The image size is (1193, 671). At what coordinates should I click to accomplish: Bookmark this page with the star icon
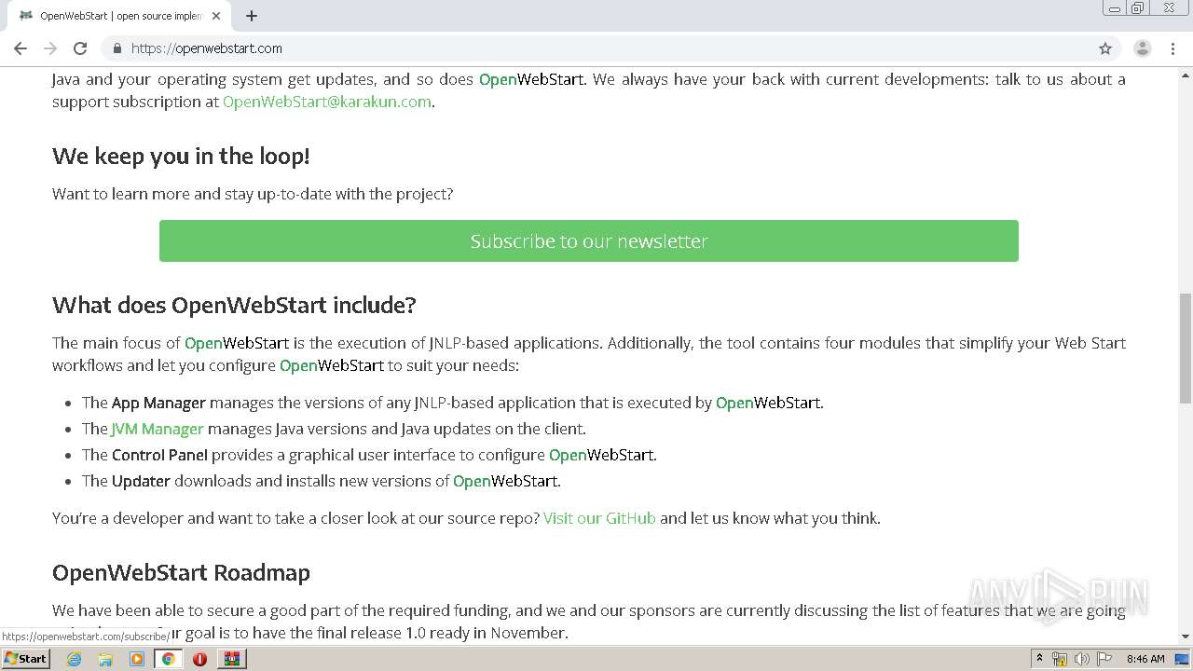coord(1105,48)
